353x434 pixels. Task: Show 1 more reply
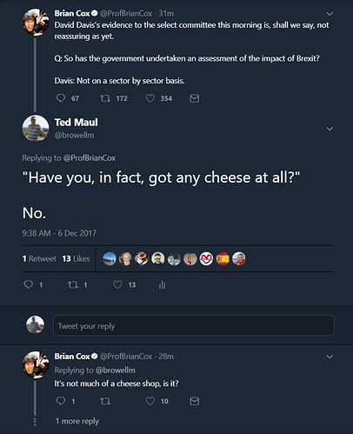coord(77,421)
